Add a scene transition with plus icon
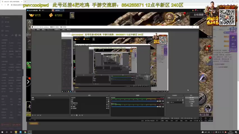Screen dimensions: 239x134 pos(178,100)
